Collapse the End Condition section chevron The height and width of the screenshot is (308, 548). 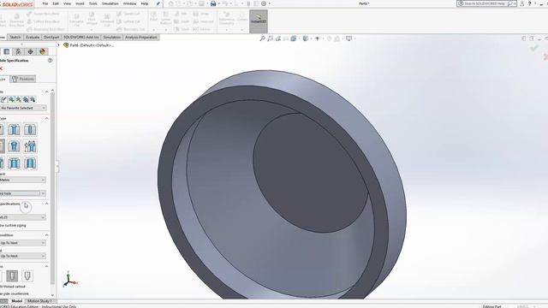coord(46,235)
